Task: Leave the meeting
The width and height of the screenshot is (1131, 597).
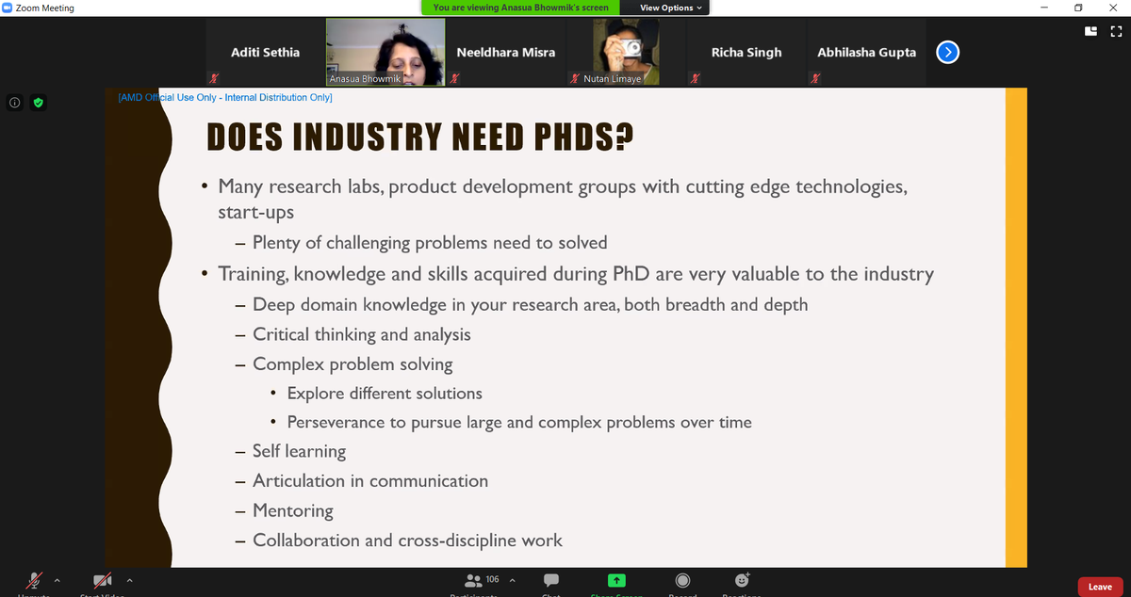Action: [1100, 587]
